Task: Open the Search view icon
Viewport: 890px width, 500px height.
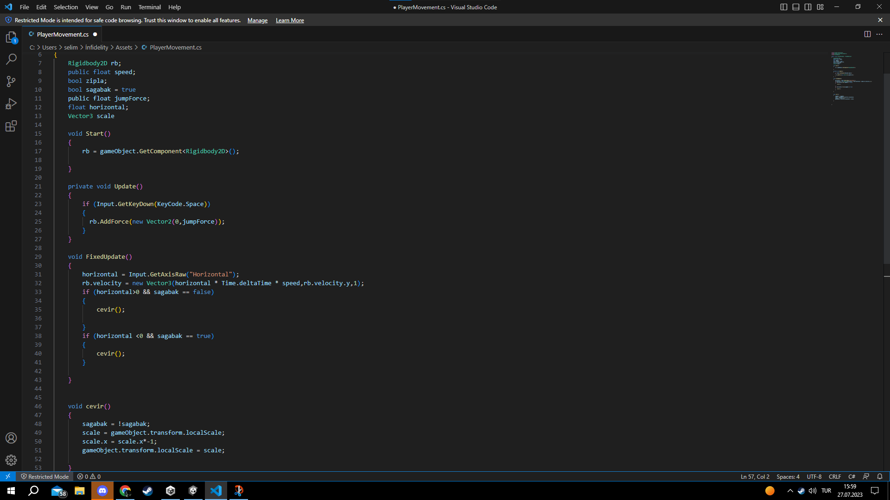Action: coord(11,59)
